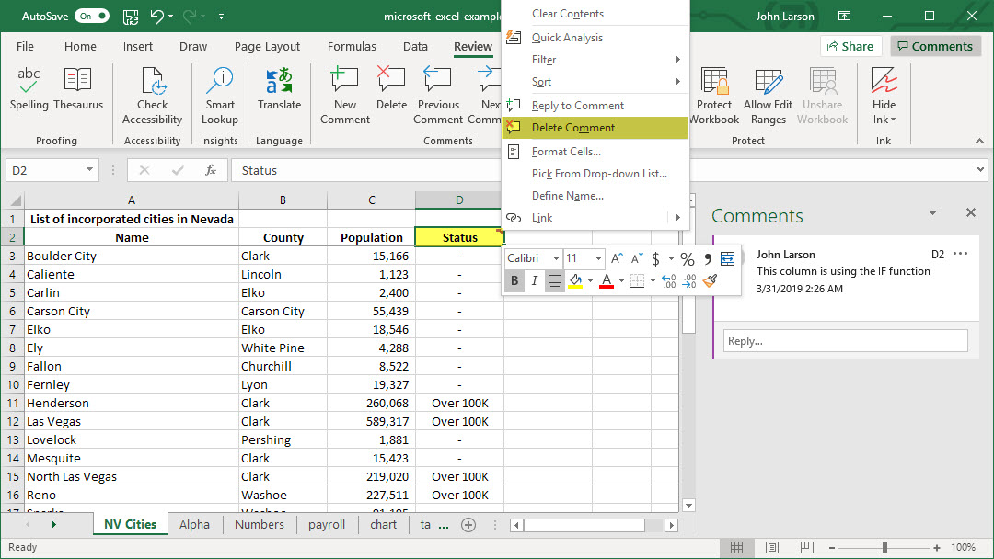Add a New Comment
This screenshot has height=559, width=994.
pyautogui.click(x=345, y=95)
